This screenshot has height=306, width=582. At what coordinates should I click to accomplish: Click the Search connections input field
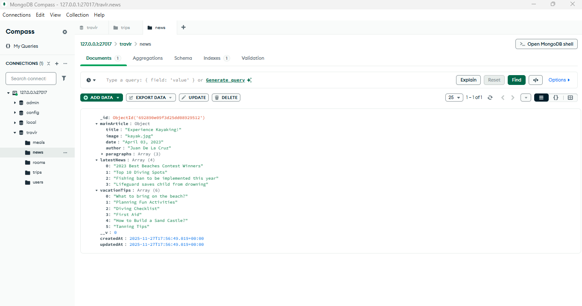click(x=31, y=79)
